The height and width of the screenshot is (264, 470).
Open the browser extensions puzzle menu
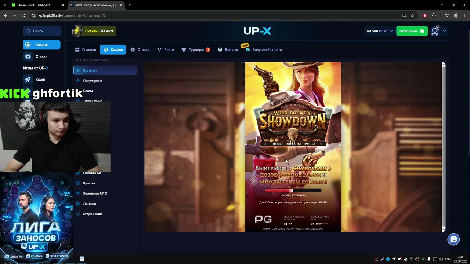434,15
